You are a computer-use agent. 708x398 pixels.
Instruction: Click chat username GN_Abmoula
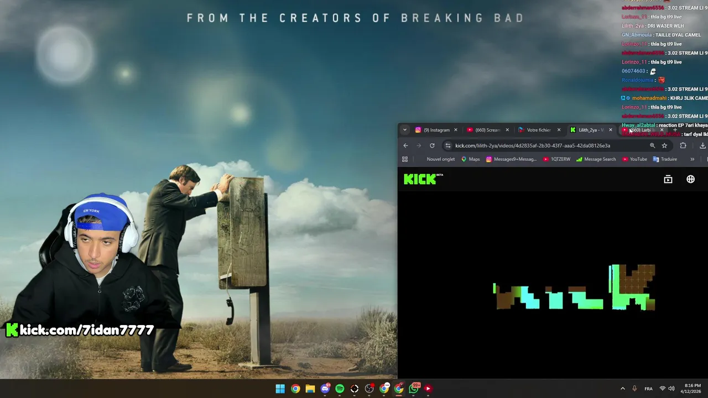pyautogui.click(x=637, y=35)
